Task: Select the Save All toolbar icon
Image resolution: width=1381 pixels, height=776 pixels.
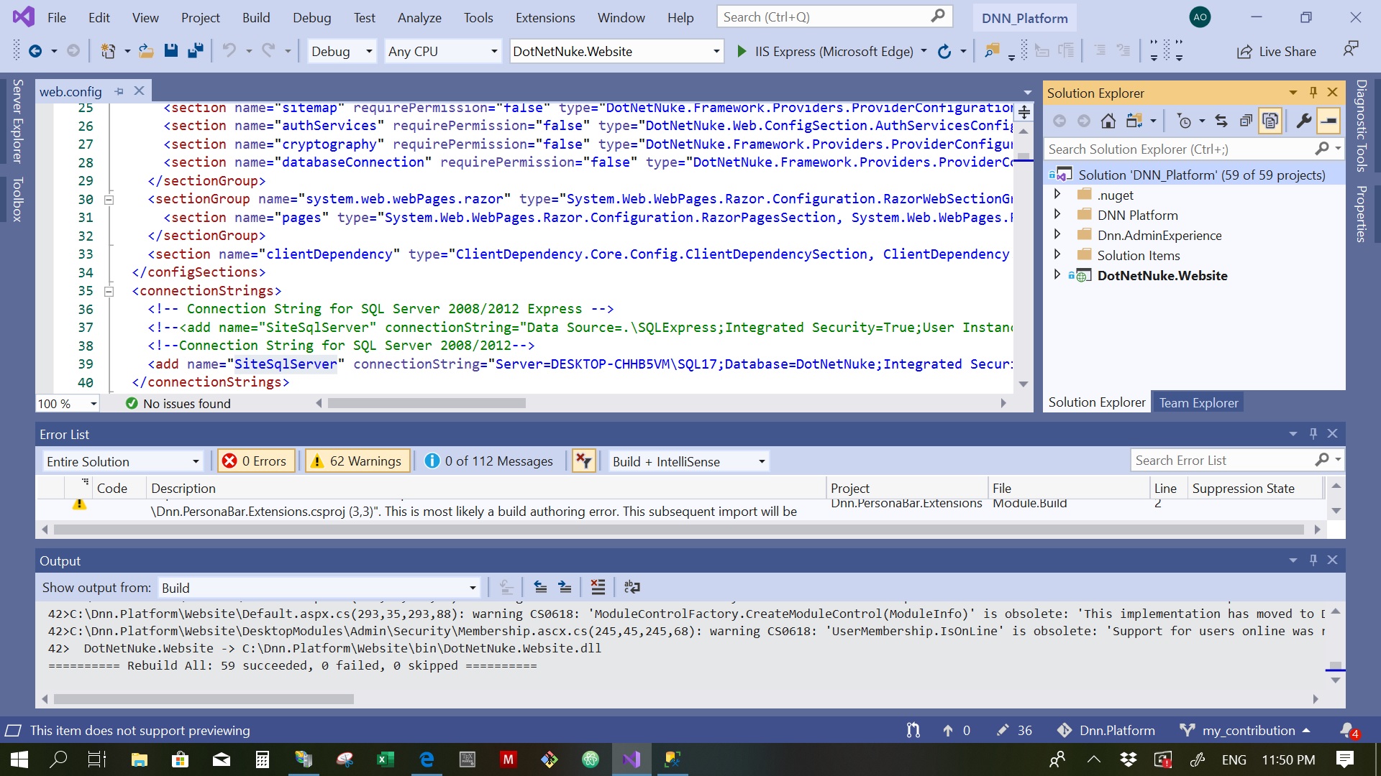Action: 195,50
